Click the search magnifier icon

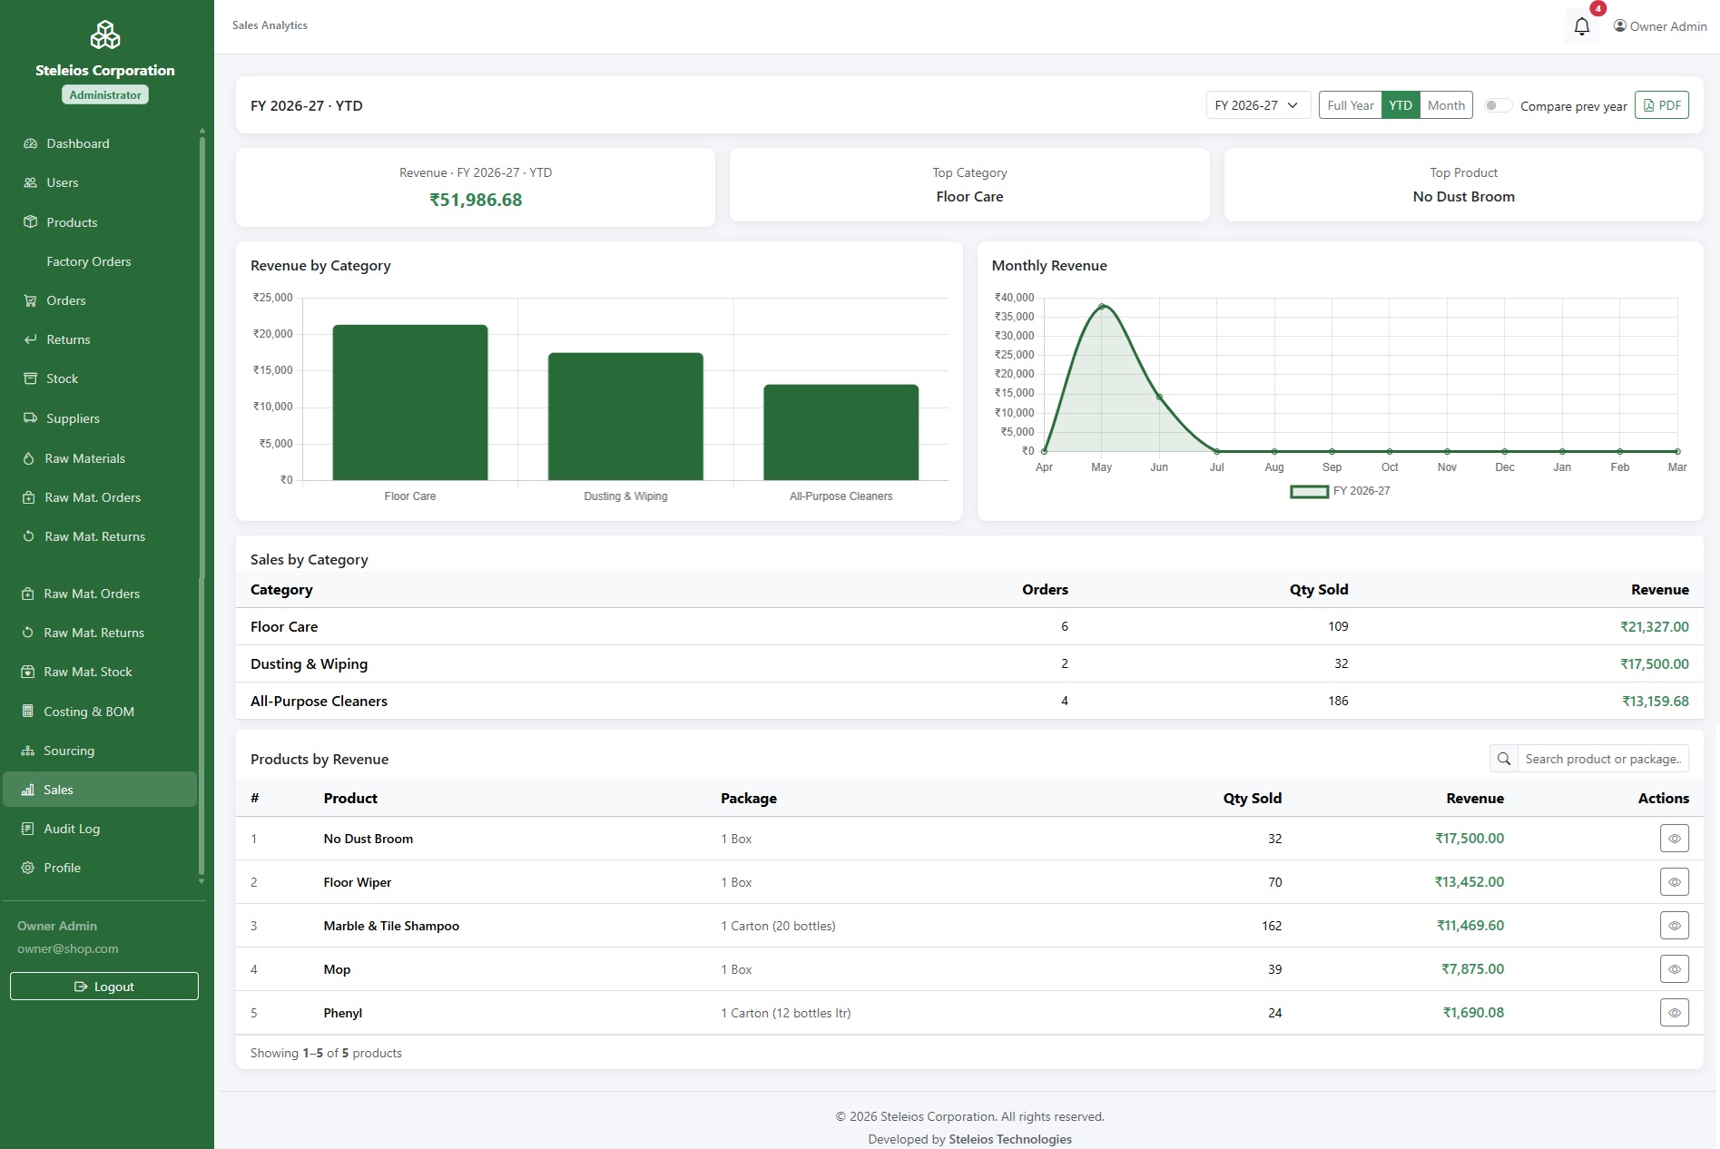pyautogui.click(x=1503, y=759)
